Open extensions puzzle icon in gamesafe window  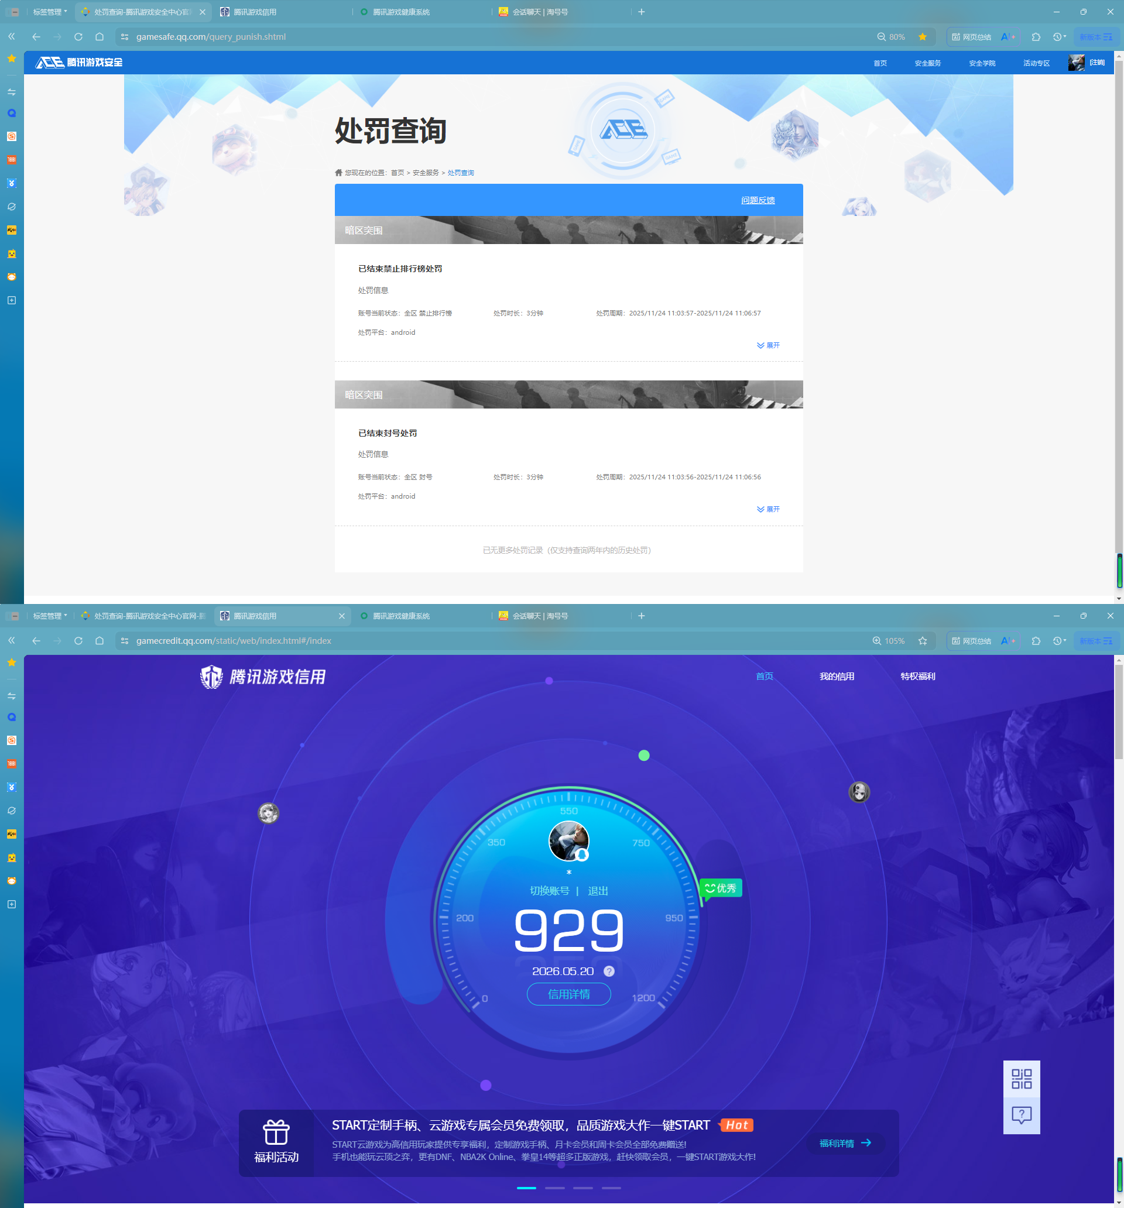(1036, 37)
